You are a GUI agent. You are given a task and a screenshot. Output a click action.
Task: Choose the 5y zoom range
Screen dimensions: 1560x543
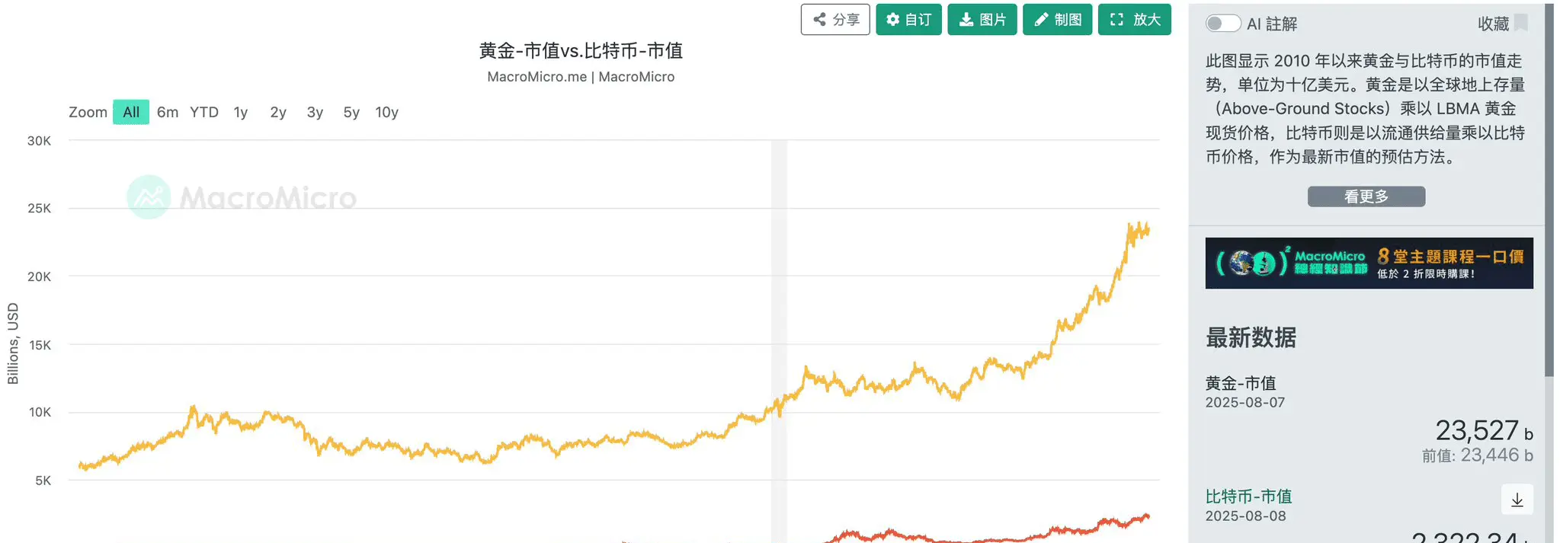click(351, 112)
